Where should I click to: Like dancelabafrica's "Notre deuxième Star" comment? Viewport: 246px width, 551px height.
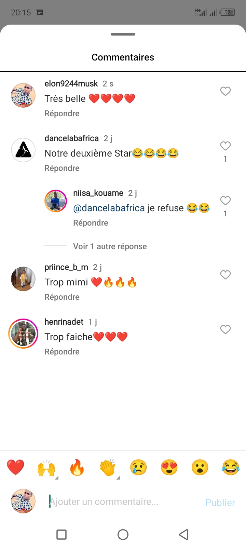pyautogui.click(x=225, y=146)
